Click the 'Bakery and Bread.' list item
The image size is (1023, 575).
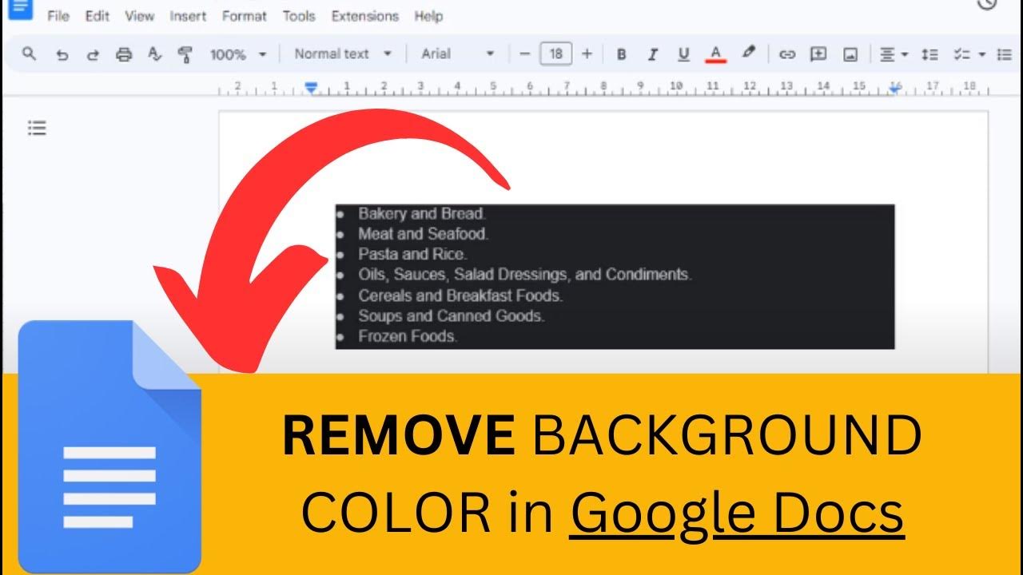pos(422,213)
